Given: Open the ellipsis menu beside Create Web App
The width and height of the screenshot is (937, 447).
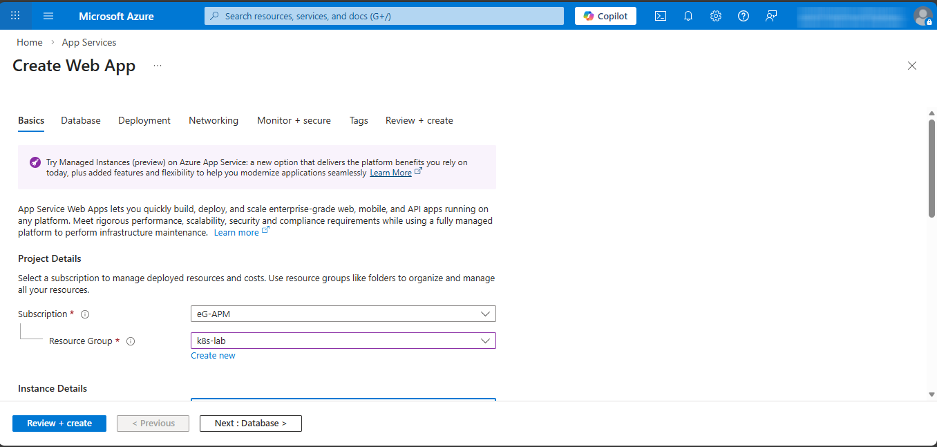Looking at the screenshot, I should (x=158, y=66).
